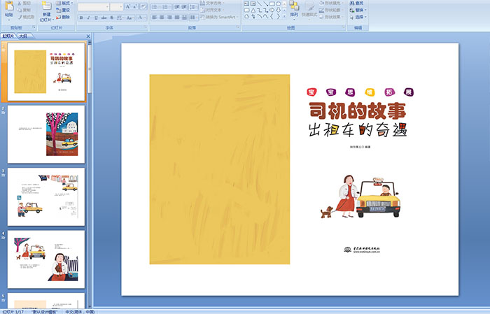Select the Down Arrow shape in the gallery
490x314 pixels.
click(278, 10)
